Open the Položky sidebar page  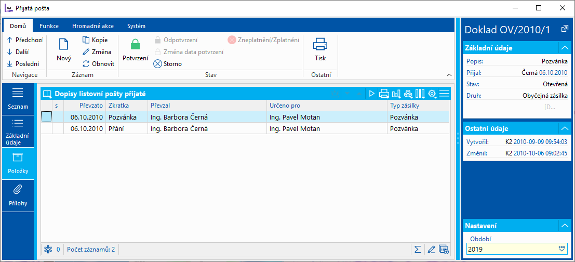pyautogui.click(x=18, y=164)
